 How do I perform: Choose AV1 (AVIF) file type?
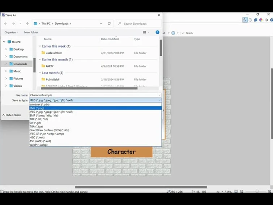pyautogui.click(x=95, y=141)
